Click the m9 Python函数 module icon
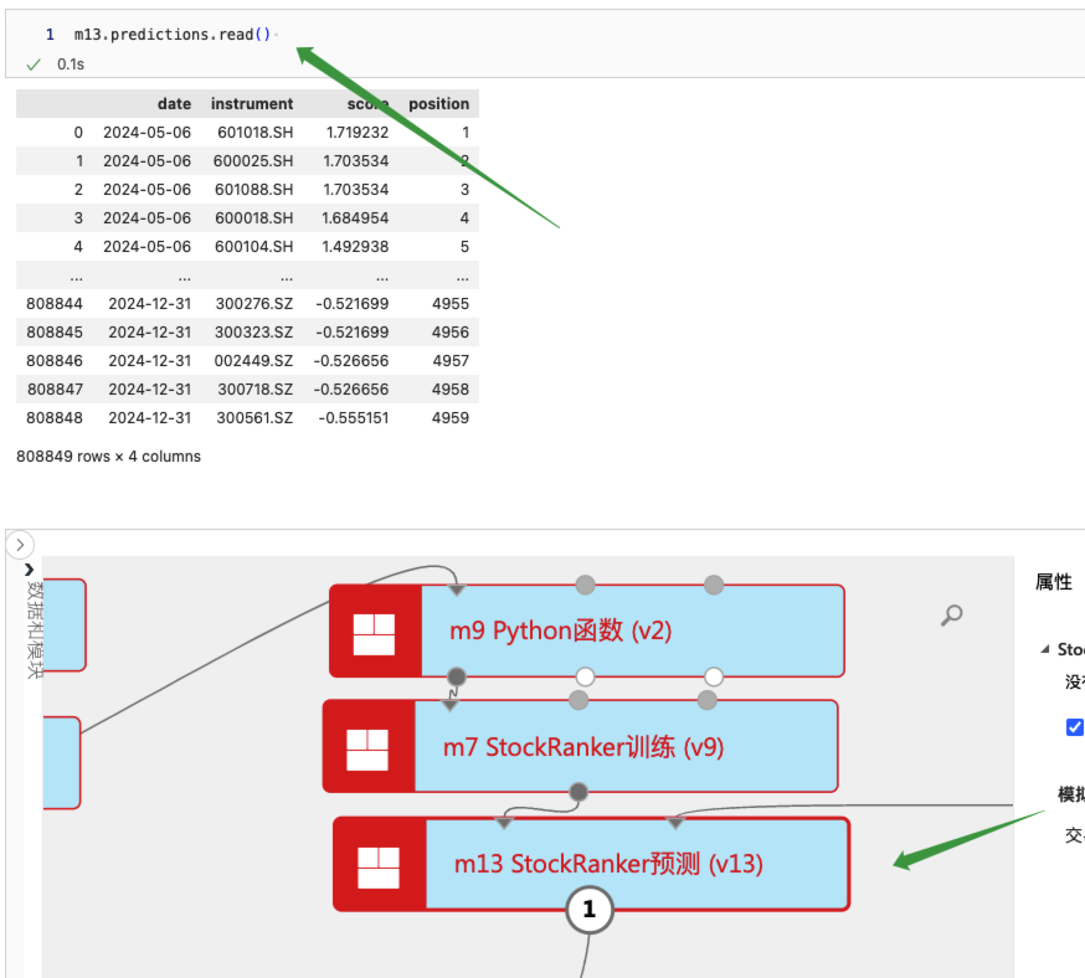This screenshot has width=1085, height=978. pos(374,633)
